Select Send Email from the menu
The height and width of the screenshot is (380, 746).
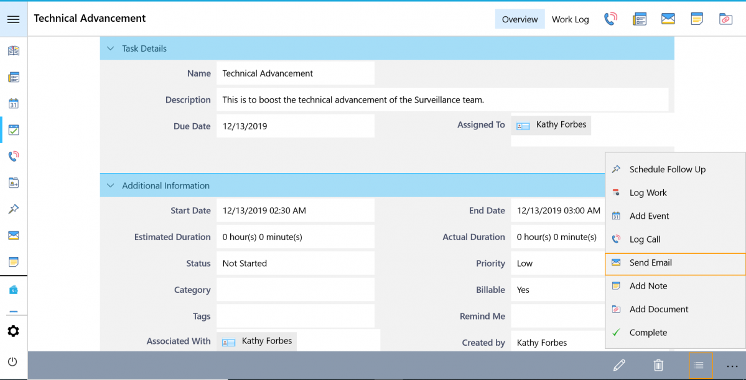[650, 263]
